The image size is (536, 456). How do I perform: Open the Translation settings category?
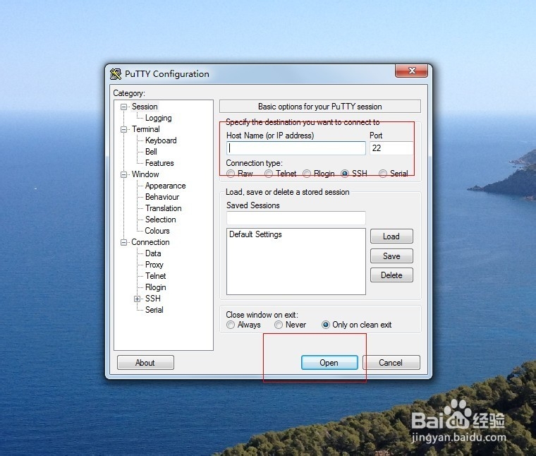(163, 208)
